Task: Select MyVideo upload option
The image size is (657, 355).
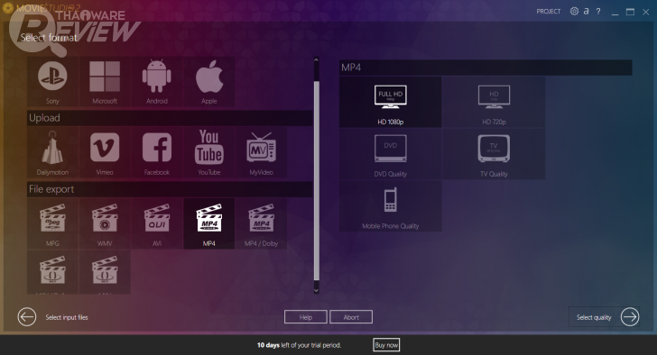Action: point(261,152)
